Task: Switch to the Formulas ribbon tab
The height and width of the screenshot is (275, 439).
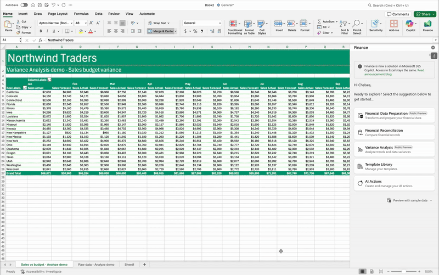Action: tap(81, 14)
